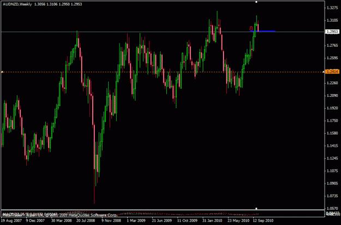
Task: Click the 1.2090 price axis label
Action: coord(332,96)
